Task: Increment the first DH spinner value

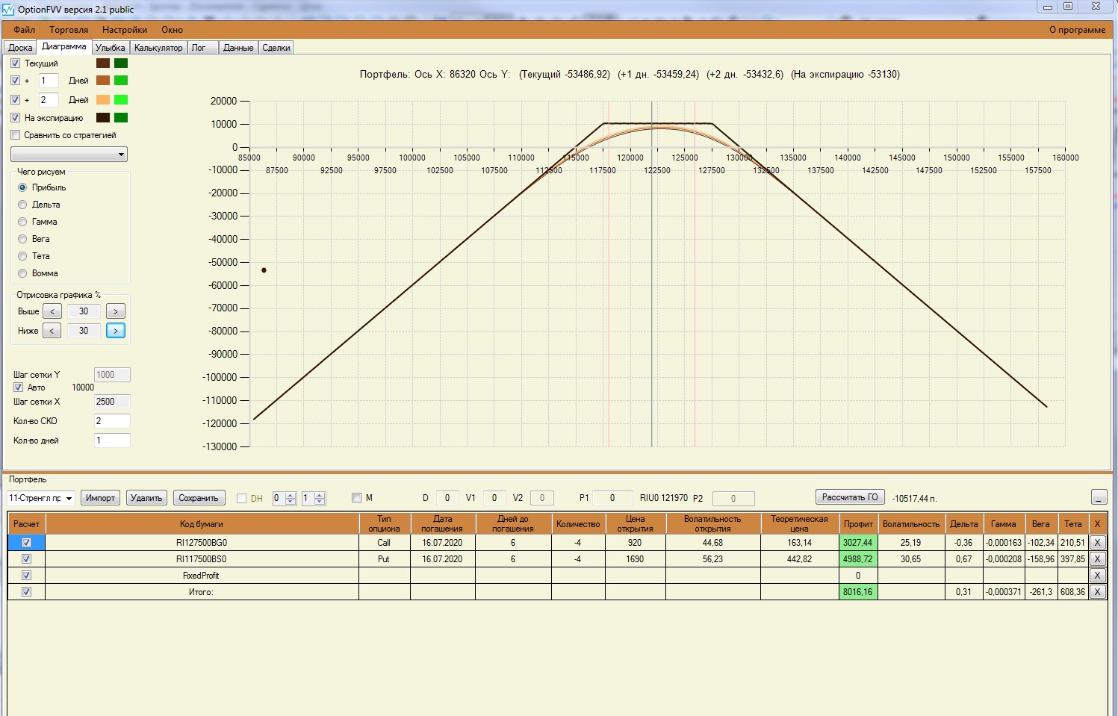Action: 291,495
